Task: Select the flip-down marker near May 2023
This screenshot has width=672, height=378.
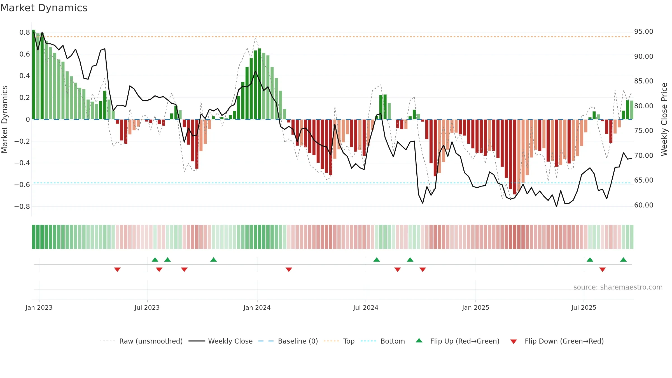Action: pos(117,270)
